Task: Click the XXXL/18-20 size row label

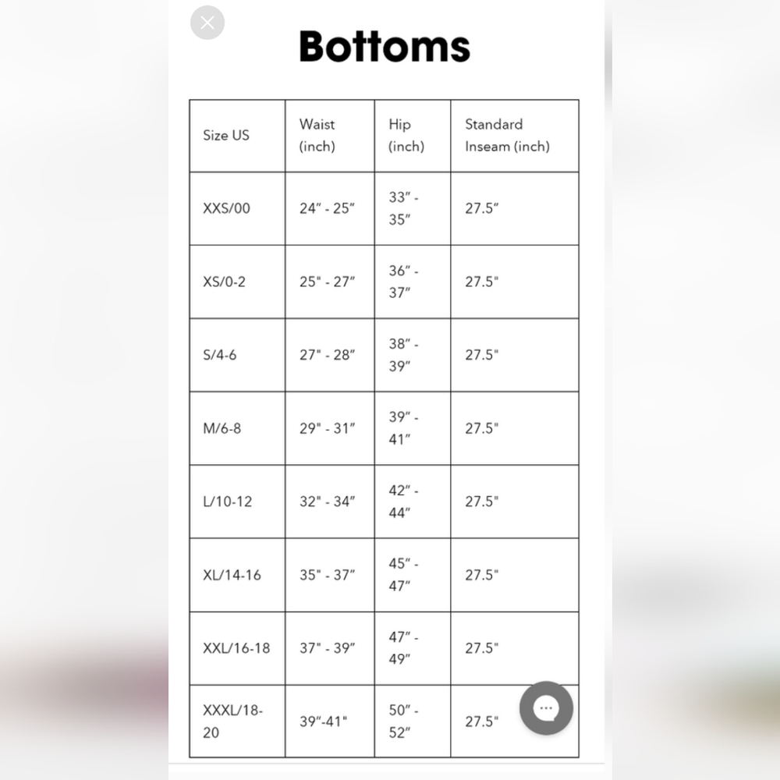Action: tap(232, 721)
